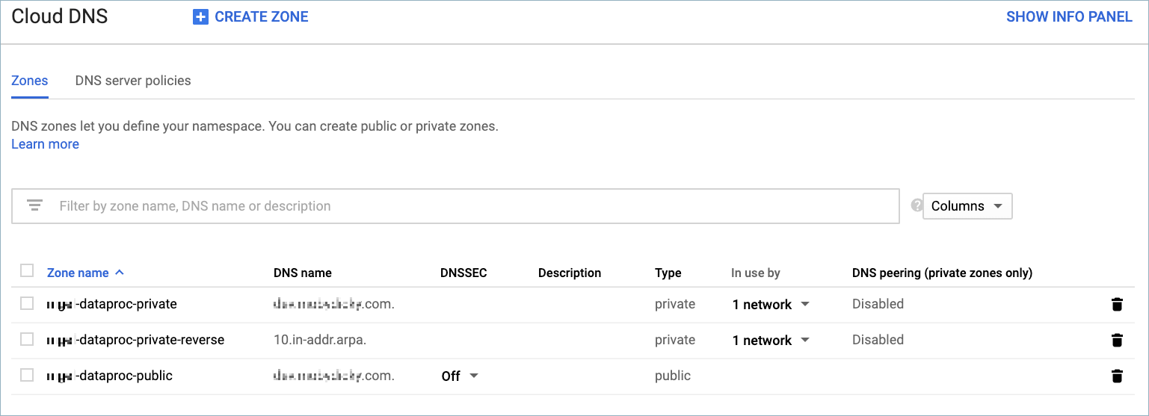Open the help question mark icon
The image size is (1149, 416).
(917, 206)
